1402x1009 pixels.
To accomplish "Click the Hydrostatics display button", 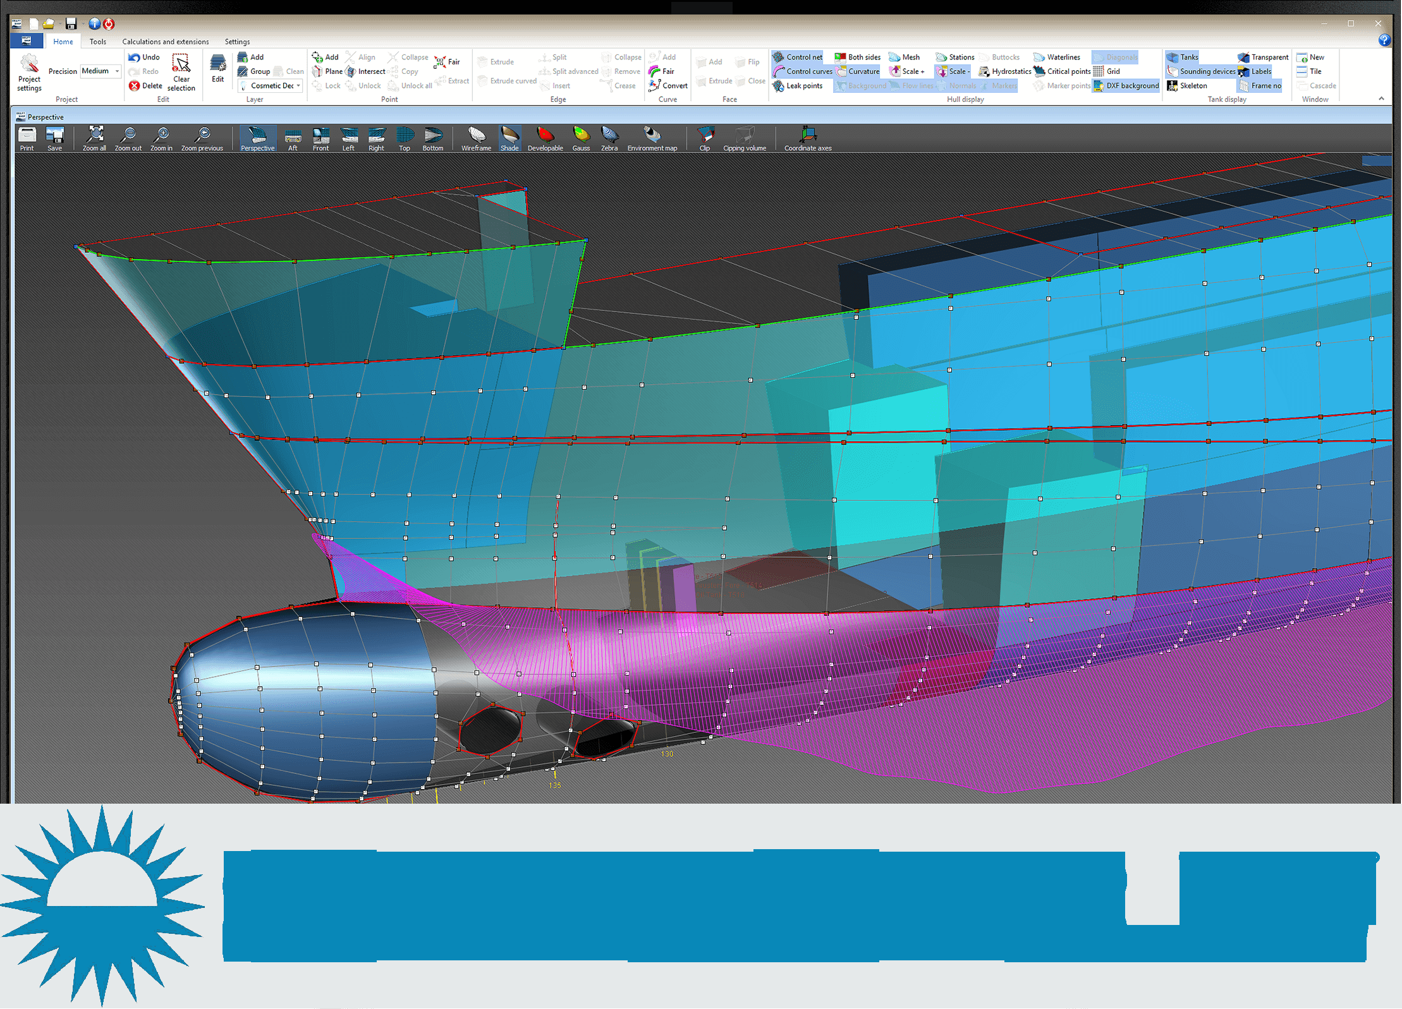I will 1004,71.
